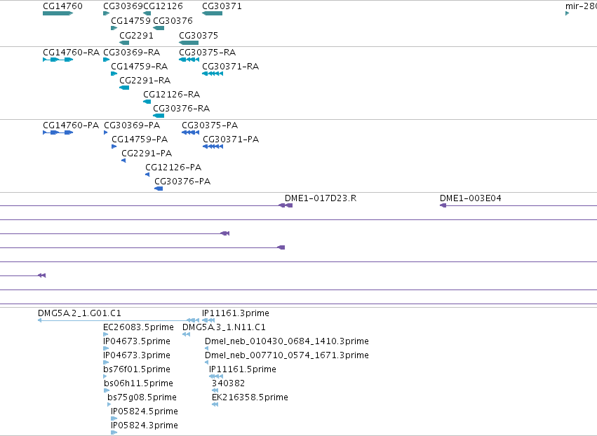
Task: Click the DMG5A.2_1.G01.C1 EST label
Action: tap(79, 313)
